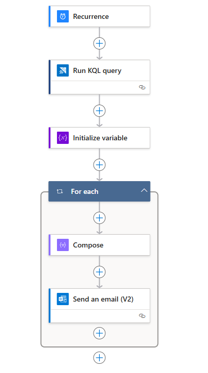Screen dimensions: 208x373
Task: Add step between Run KQL query and Initialize variable
Action: 99,111
